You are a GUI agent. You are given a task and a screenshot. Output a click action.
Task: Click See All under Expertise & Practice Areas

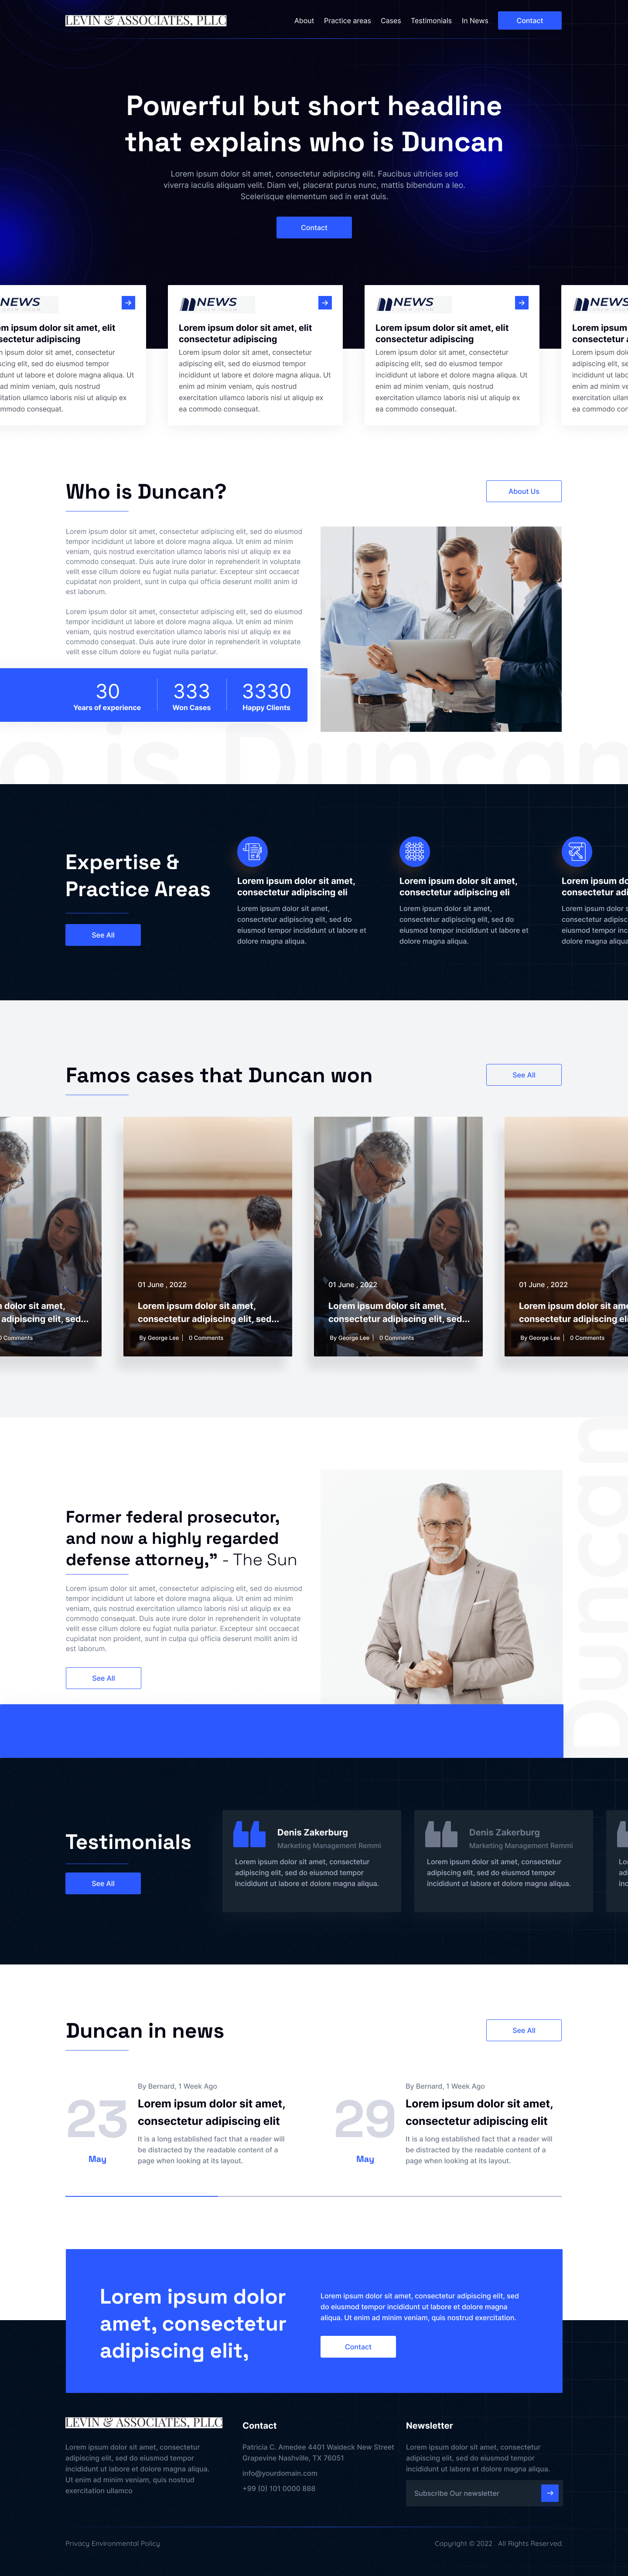pyautogui.click(x=103, y=935)
